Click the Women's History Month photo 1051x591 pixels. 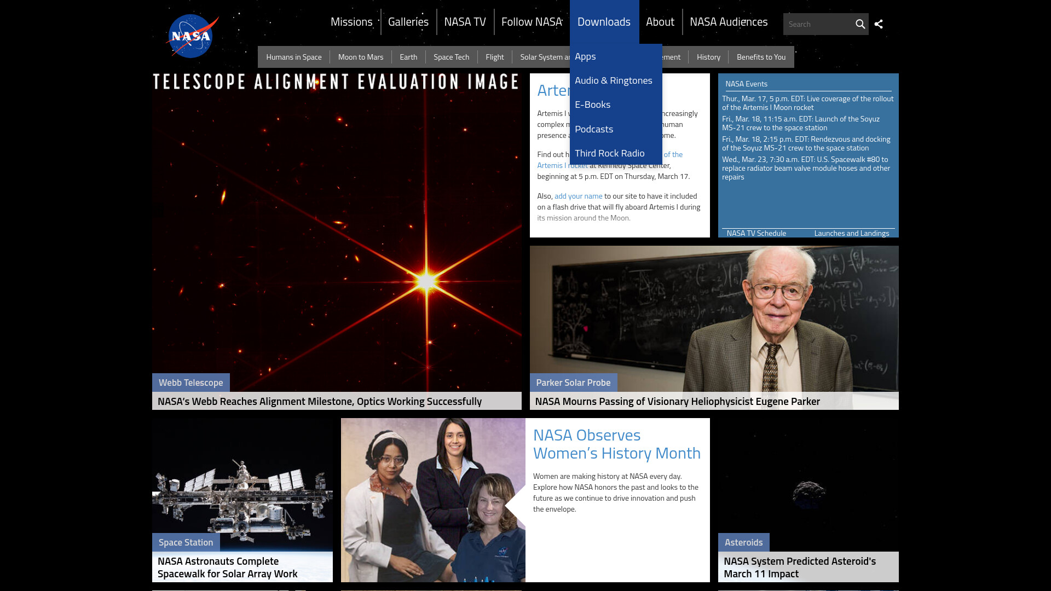pos(433,500)
